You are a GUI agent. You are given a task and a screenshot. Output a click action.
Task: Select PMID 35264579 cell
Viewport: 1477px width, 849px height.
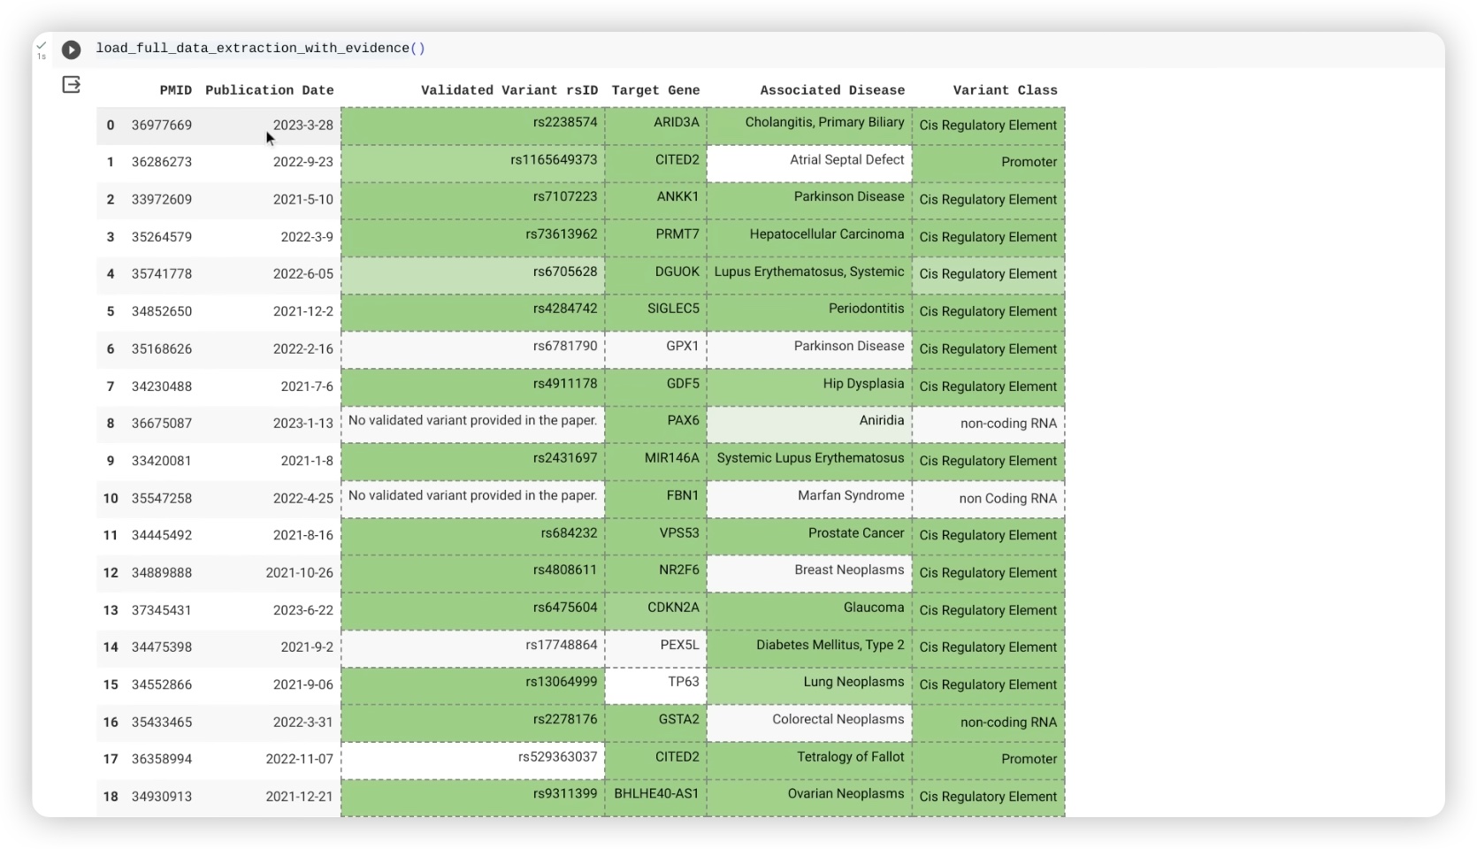(162, 237)
